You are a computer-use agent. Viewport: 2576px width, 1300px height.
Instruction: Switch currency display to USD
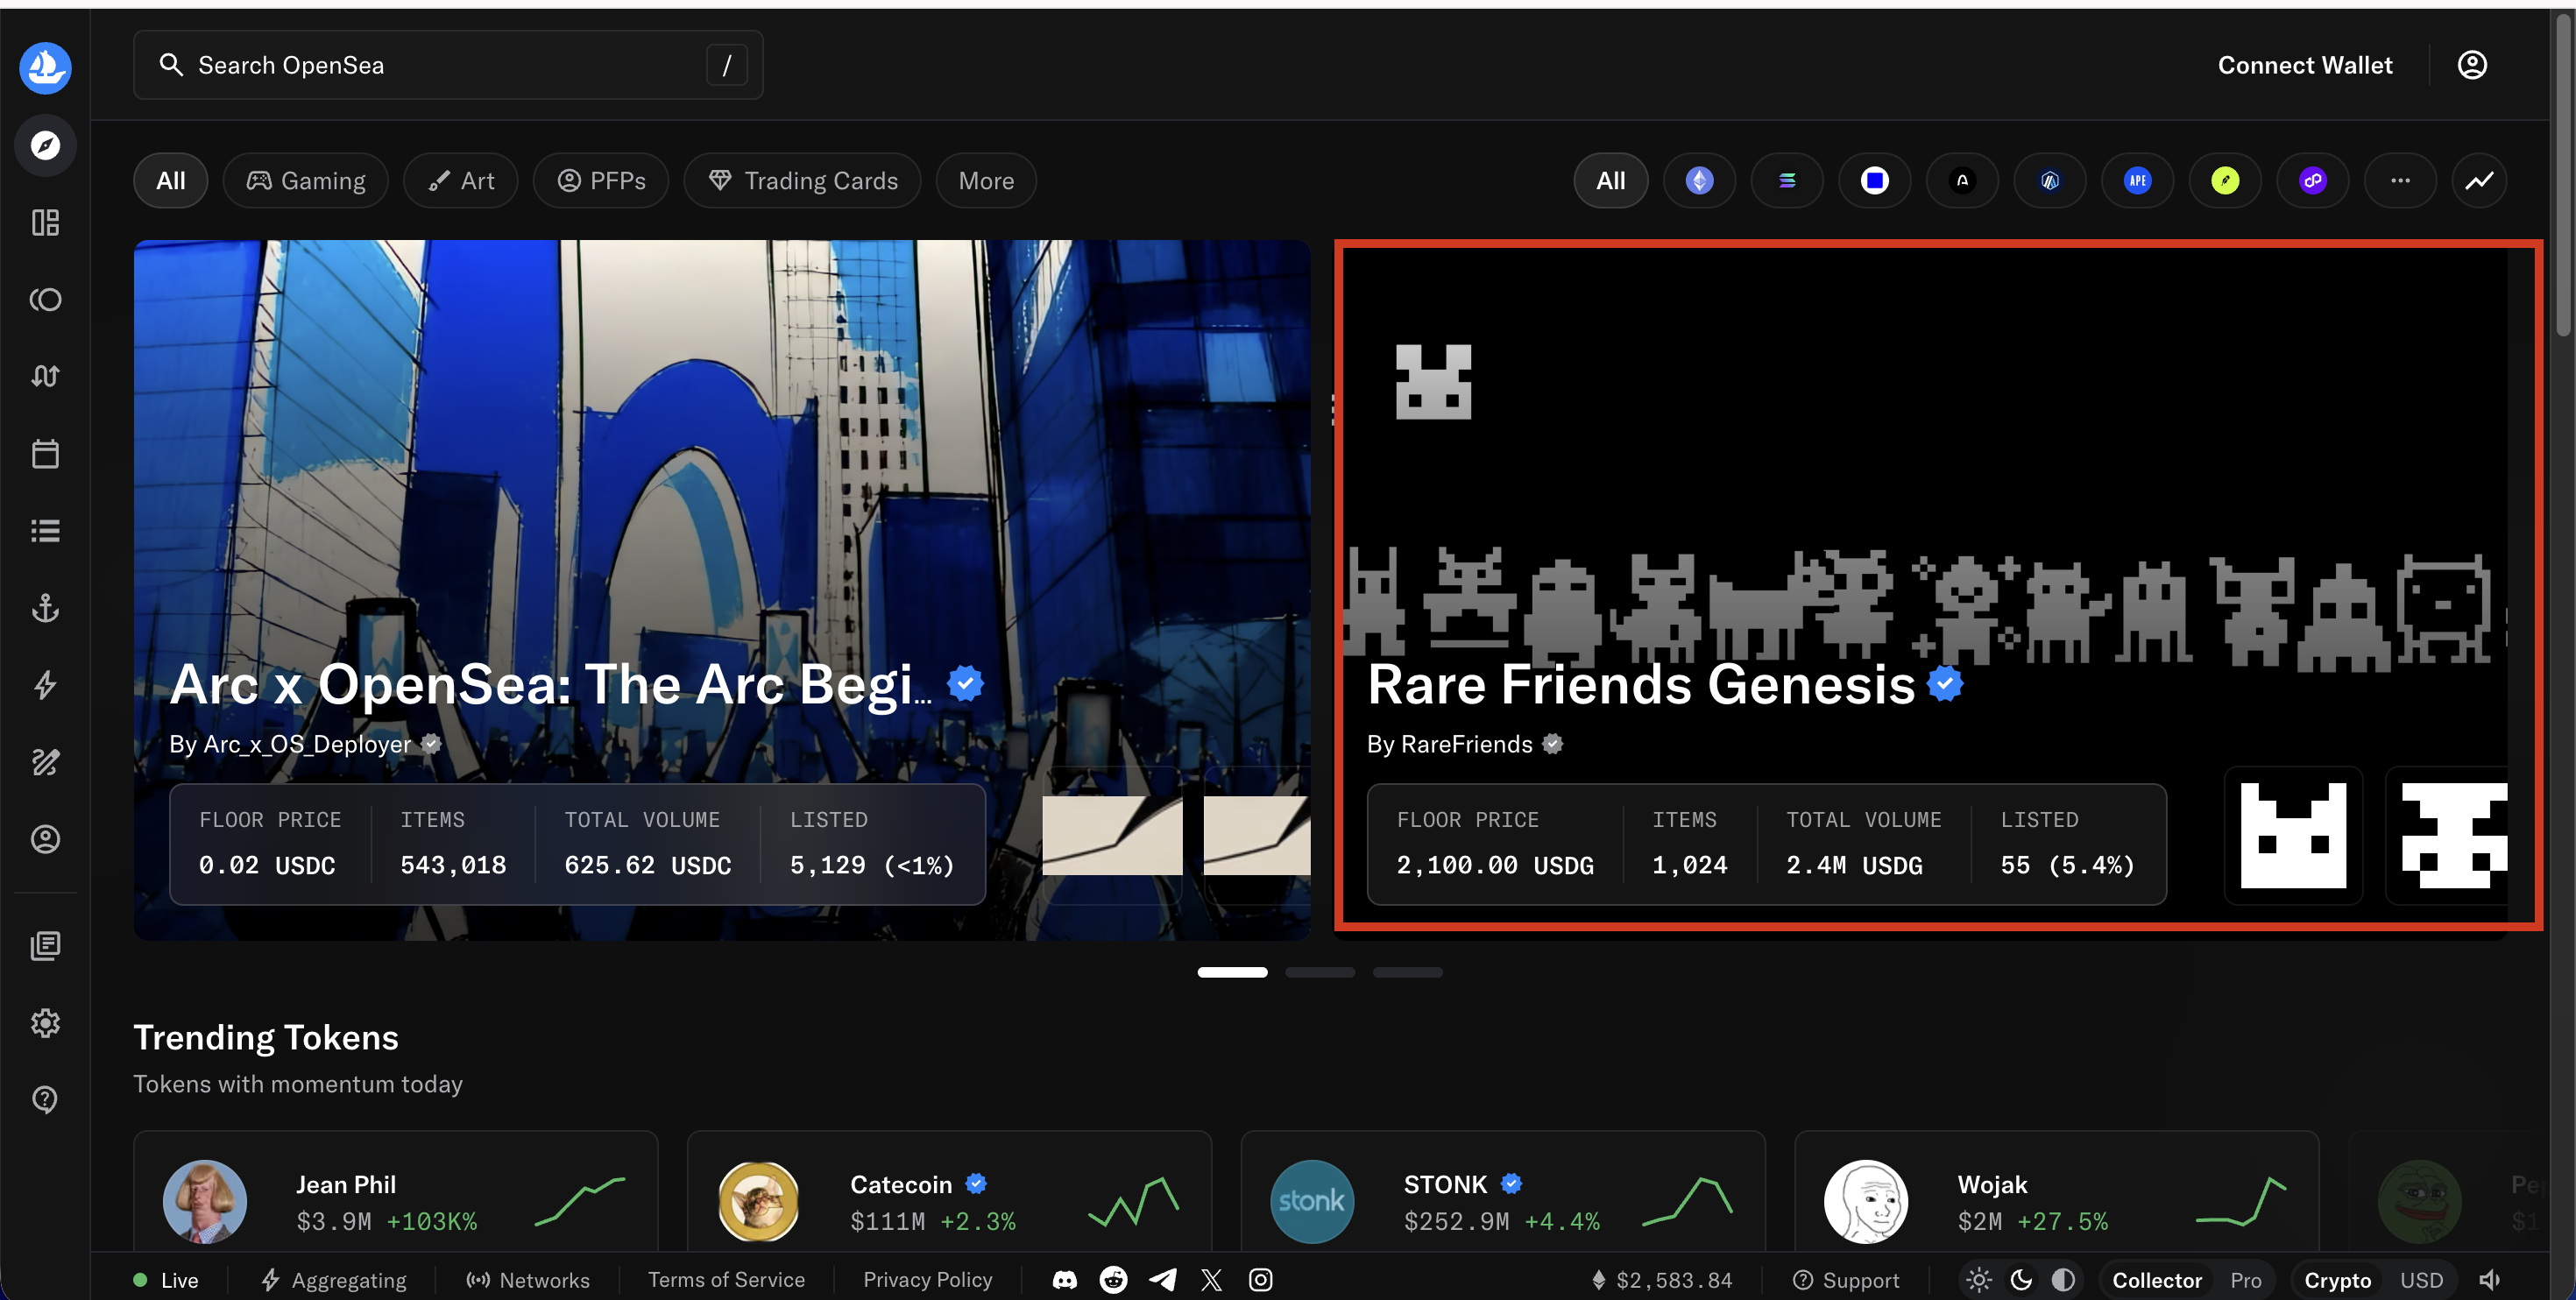[2421, 1281]
